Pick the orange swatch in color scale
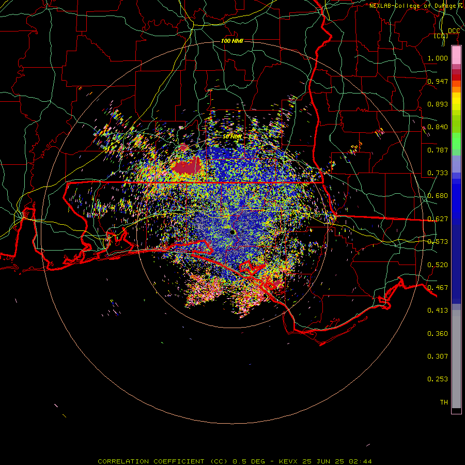This screenshot has height=465, width=465. click(456, 89)
